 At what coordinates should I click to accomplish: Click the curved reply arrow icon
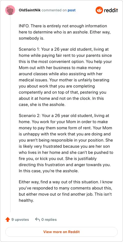(x=38, y=219)
